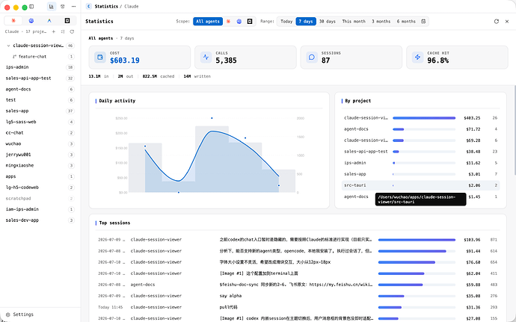Viewport: 516px width, 322px height.
Task: Click the $403.25 project progress bar
Action: (424, 118)
